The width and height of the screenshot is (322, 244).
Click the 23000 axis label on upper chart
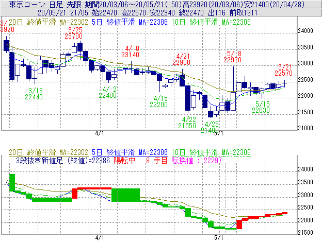(305, 63)
